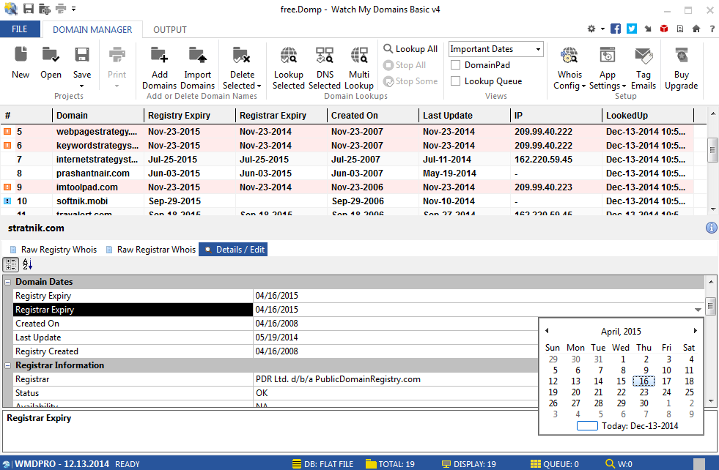Select the softnik.mobi row

tap(347, 201)
